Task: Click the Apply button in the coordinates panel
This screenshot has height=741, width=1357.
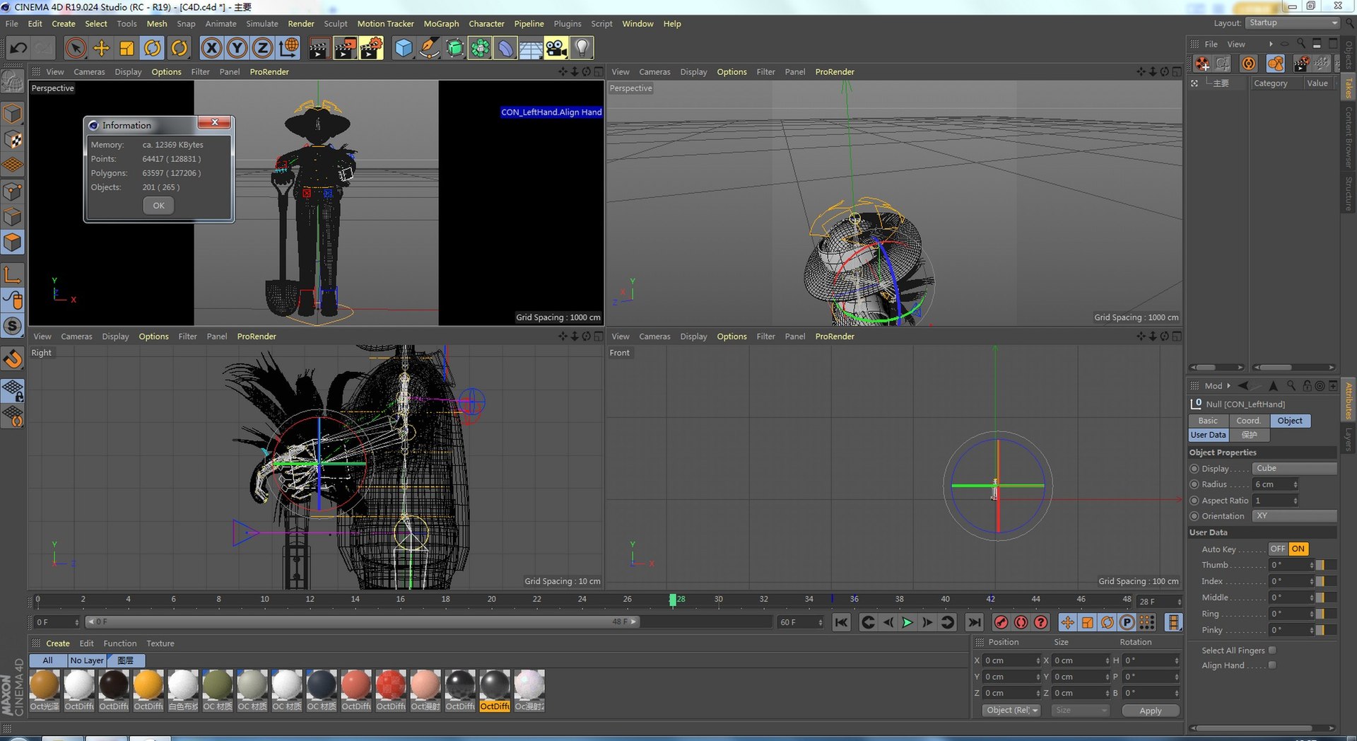Action: pyautogui.click(x=1150, y=711)
